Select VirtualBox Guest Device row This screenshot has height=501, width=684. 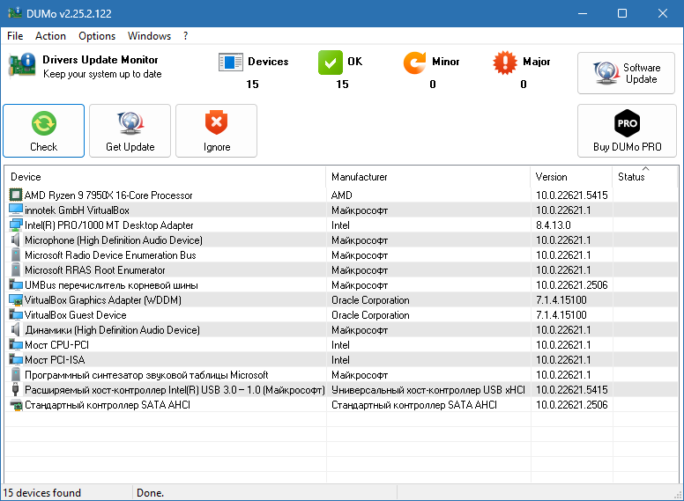(342, 315)
